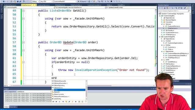Select OrderRepository.cs in Solution Explorer

click(x=174, y=58)
